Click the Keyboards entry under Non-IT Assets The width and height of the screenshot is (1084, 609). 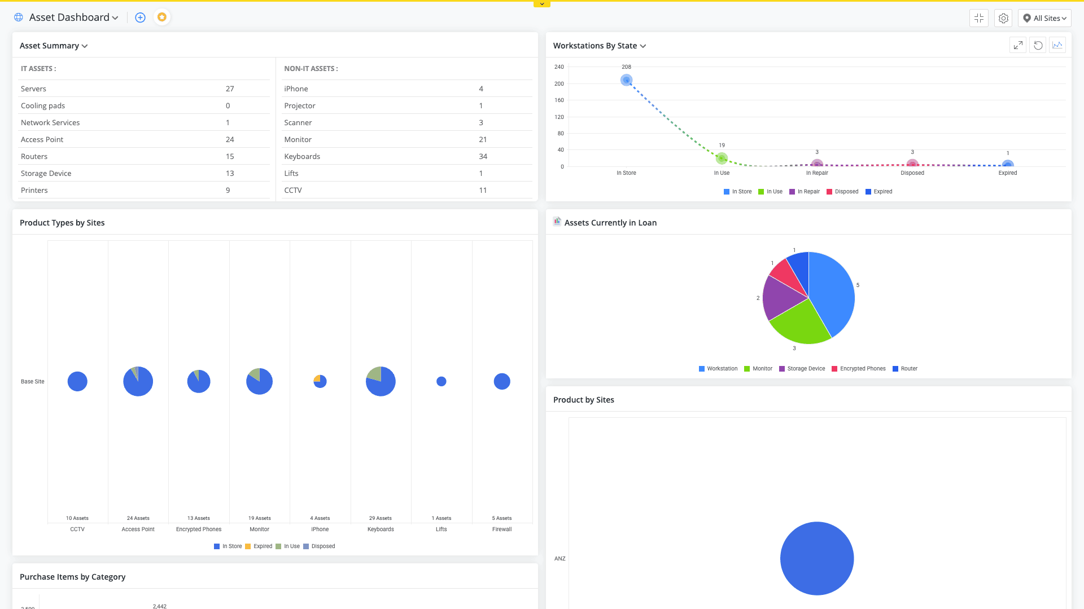(x=302, y=156)
